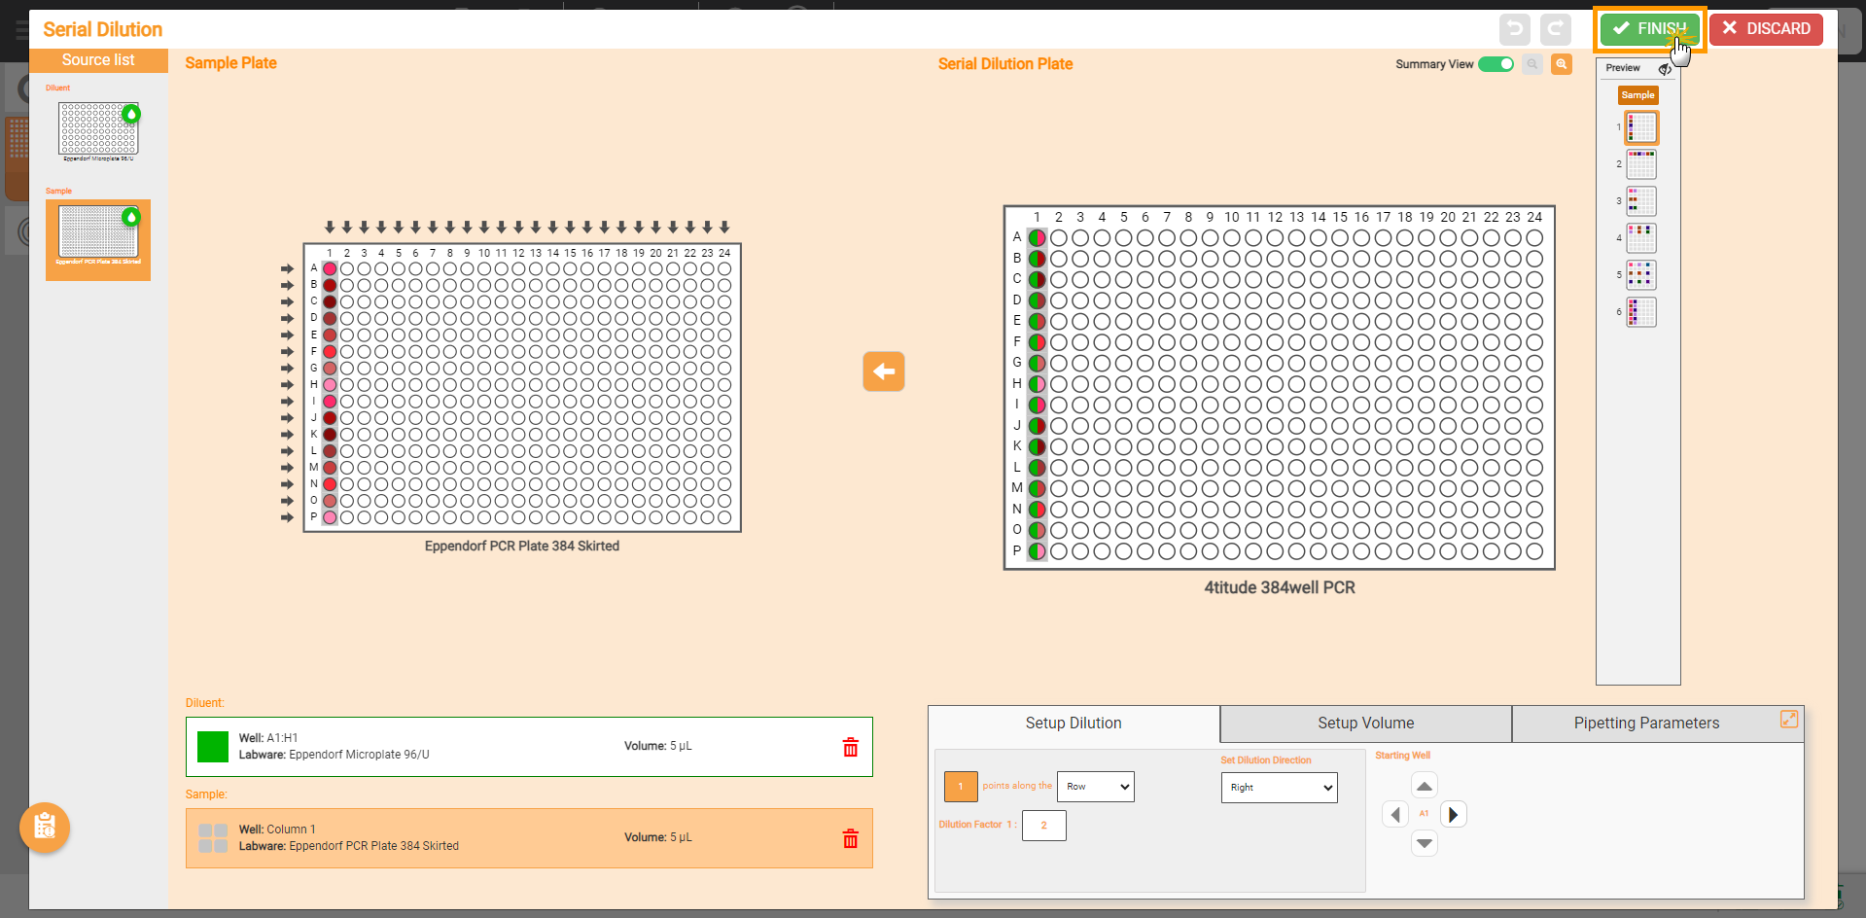Toggle the Summary View switch
Viewport: 1866px width, 918px height.
coord(1496,64)
